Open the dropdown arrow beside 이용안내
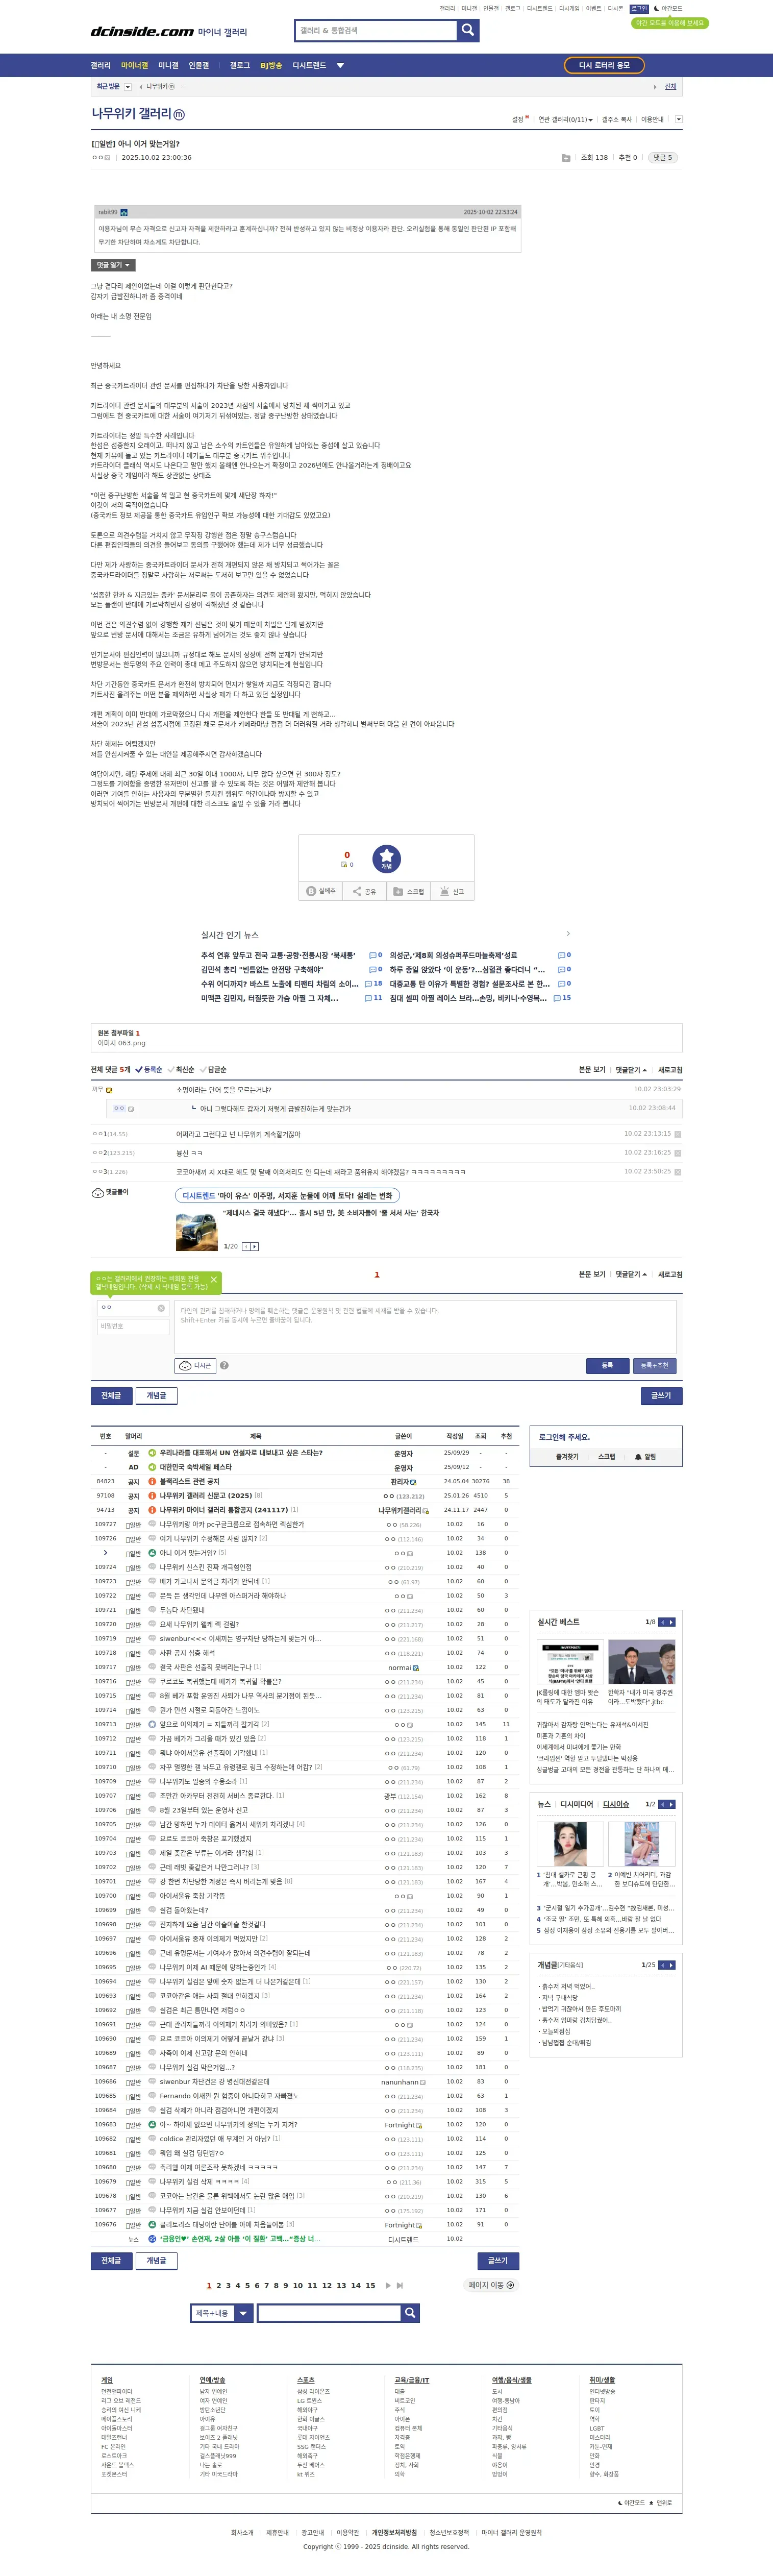This screenshot has width=773, height=2576. click(x=679, y=119)
